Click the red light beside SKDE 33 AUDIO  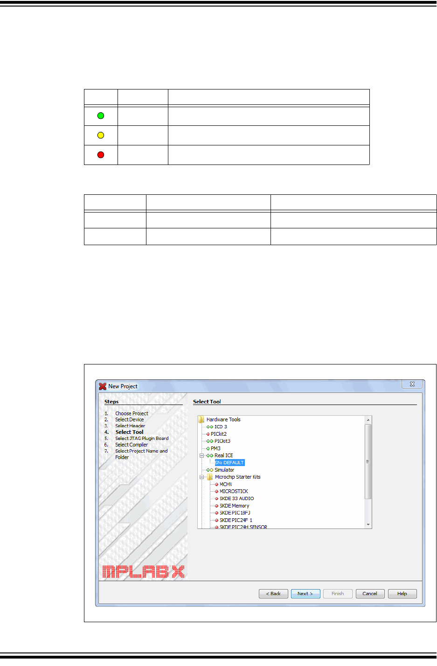coord(216,499)
